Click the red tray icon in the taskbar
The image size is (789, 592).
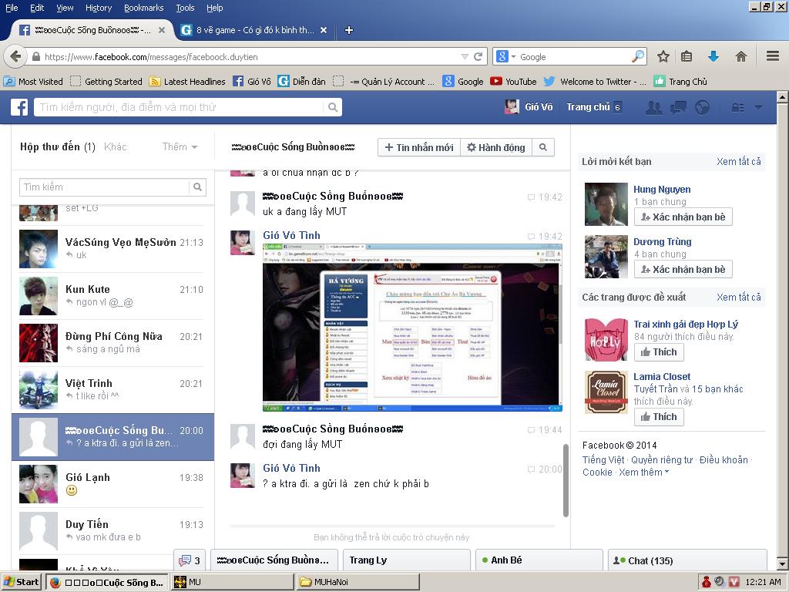(707, 582)
